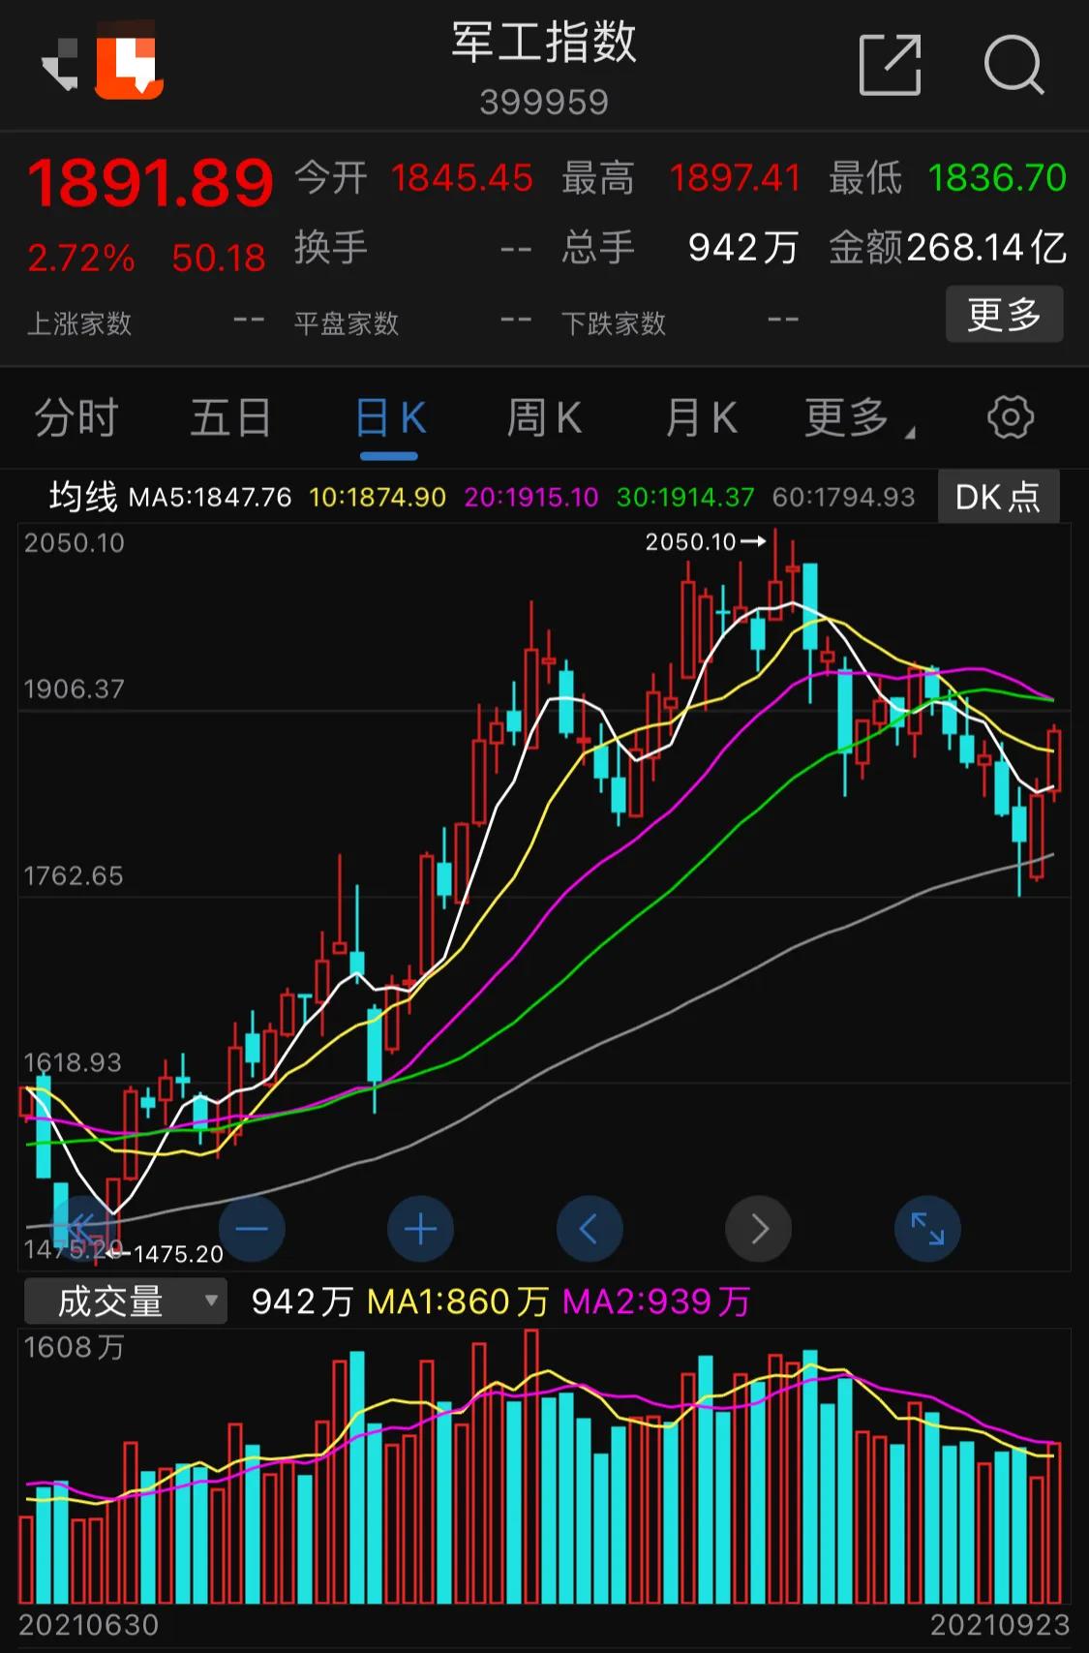Jump to earliest data double-arrow button
This screenshot has height=1653, width=1089.
[x=83, y=1229]
